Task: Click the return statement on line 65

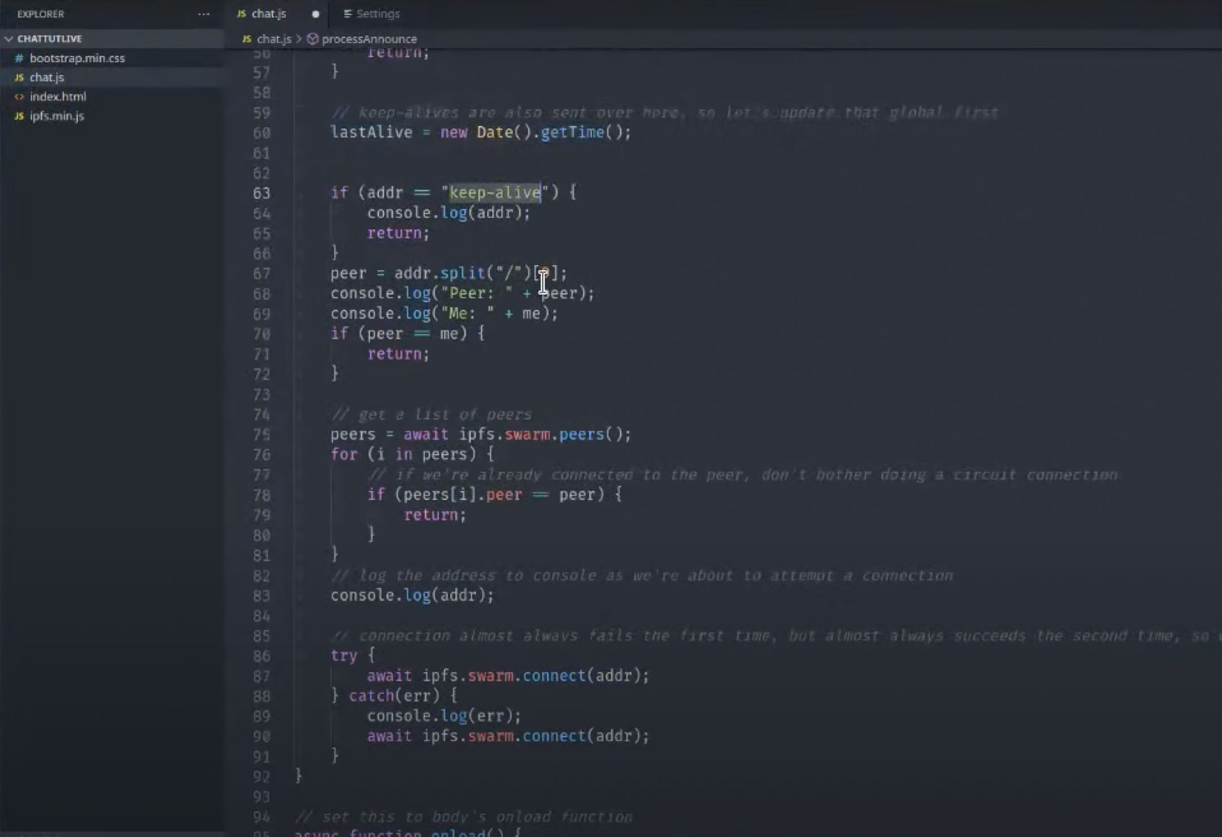Action: (398, 233)
